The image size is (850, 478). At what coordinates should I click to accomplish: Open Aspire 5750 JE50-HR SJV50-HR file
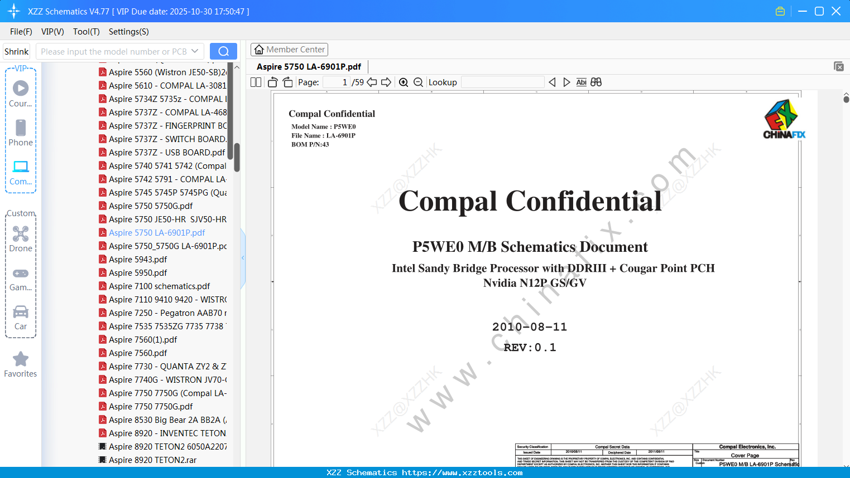point(162,219)
